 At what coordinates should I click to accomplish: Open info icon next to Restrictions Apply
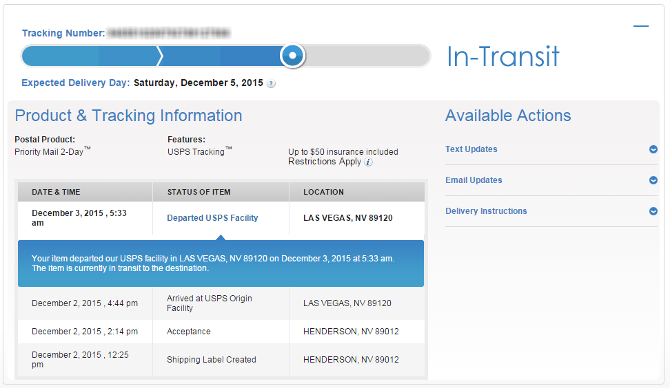tap(368, 162)
